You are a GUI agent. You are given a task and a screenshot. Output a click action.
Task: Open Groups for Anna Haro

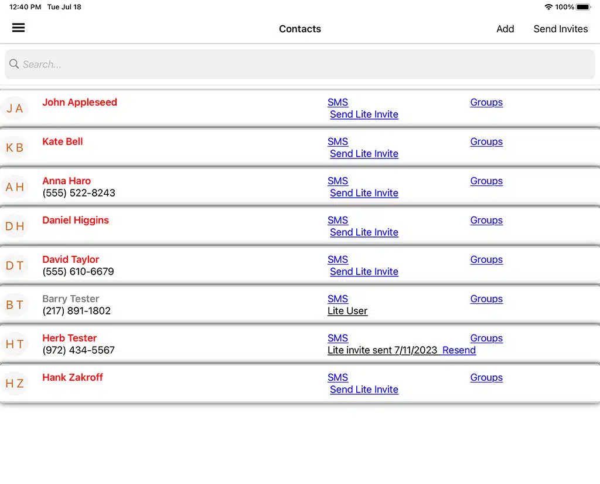tap(486, 181)
